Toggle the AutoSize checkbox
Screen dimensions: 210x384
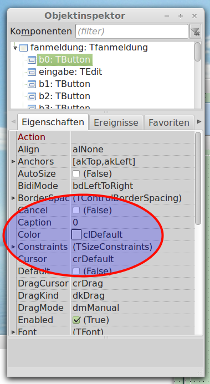[x=76, y=174]
